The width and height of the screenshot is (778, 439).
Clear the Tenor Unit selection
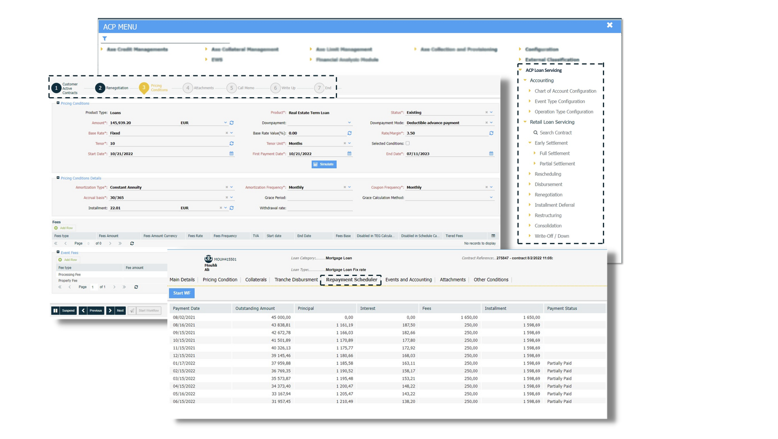(x=345, y=143)
